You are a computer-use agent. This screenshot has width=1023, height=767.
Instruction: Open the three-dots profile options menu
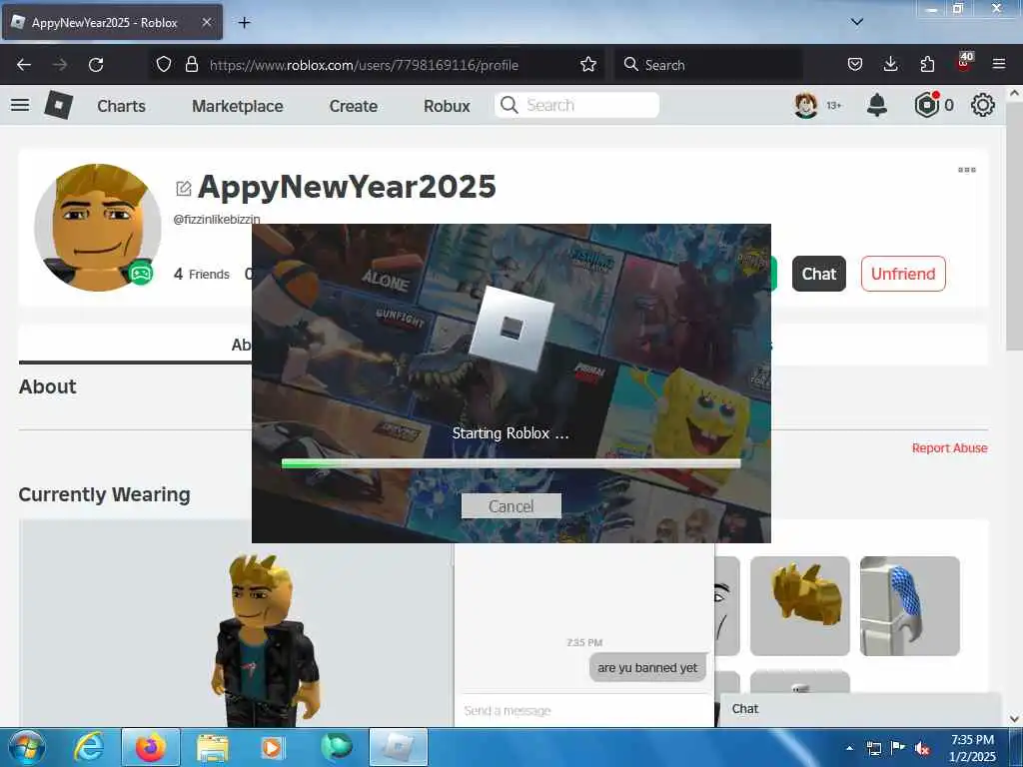click(967, 170)
